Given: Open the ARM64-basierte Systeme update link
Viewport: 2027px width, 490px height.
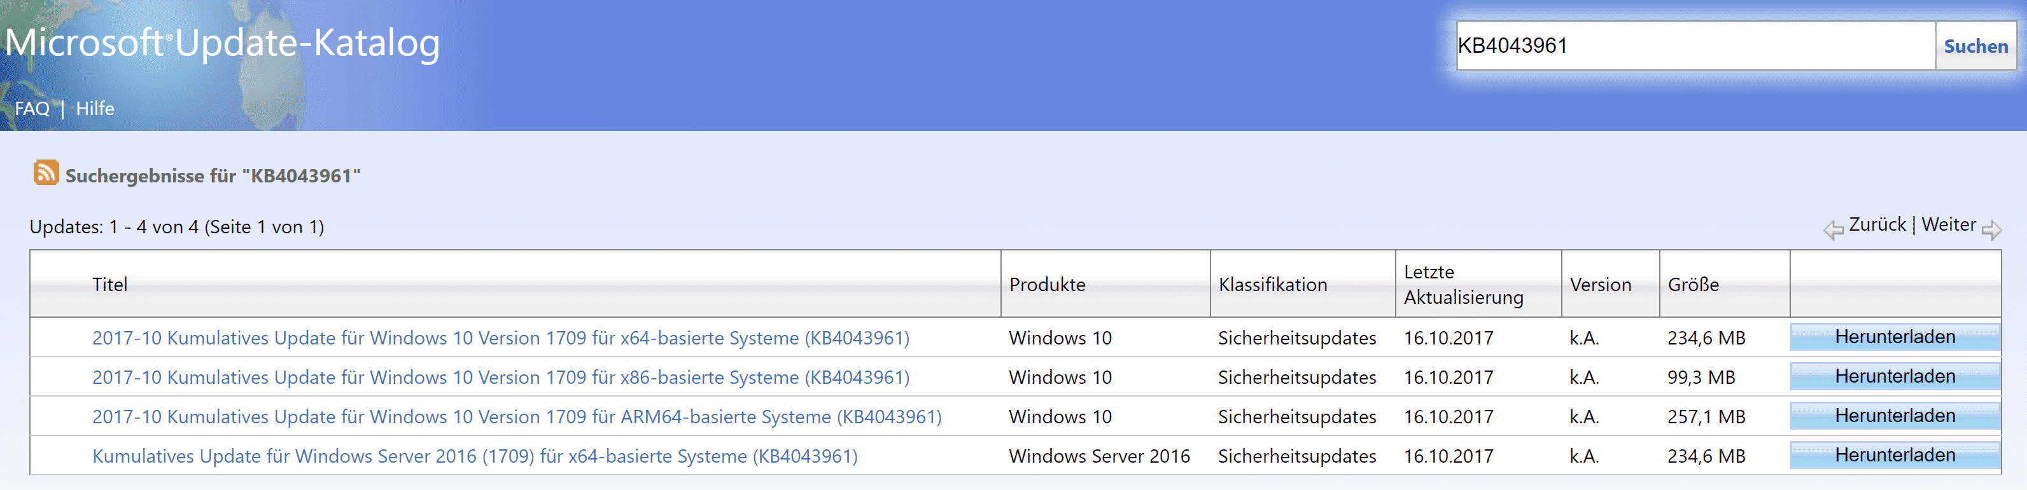Looking at the screenshot, I should pos(517,416).
